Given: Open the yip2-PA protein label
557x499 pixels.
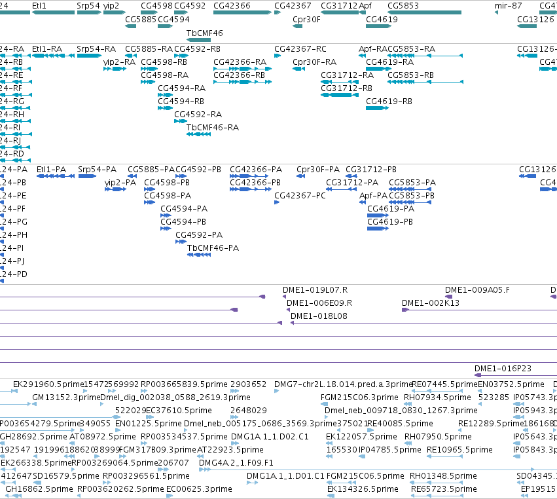Looking at the screenshot, I should (120, 183).
